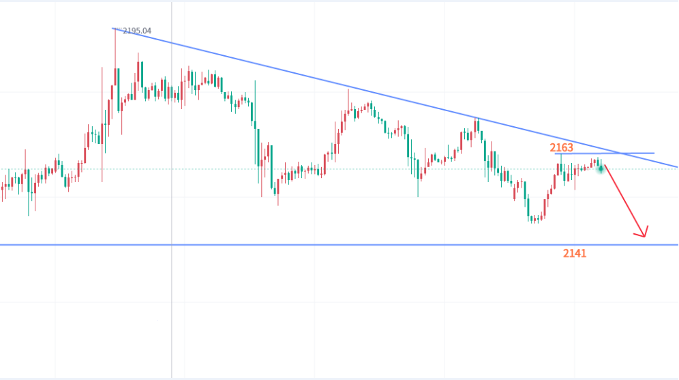Click the 2195.04 high price label
Screen dimensions: 679x380
pyautogui.click(x=136, y=31)
